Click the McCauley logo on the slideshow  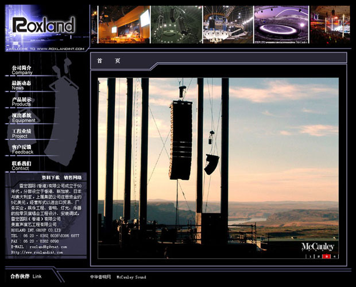(x=318, y=247)
